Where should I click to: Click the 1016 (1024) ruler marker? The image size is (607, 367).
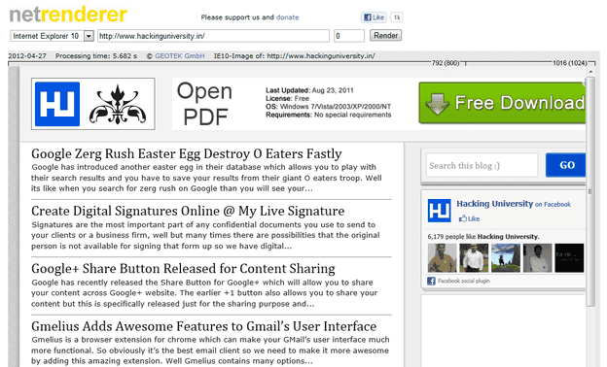570,63
